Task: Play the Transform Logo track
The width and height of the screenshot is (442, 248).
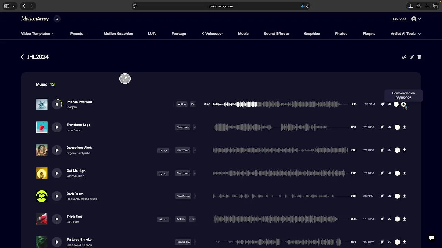Action: [x=57, y=127]
